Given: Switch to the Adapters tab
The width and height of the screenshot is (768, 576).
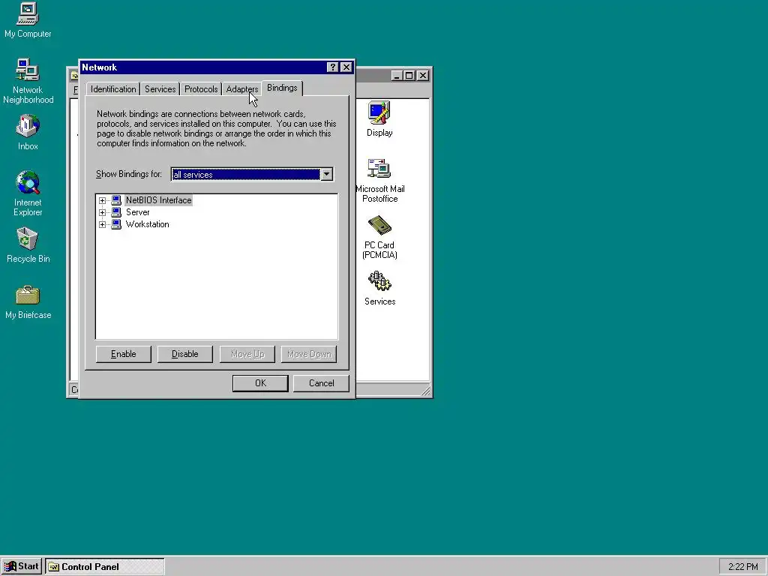Looking at the screenshot, I should [242, 89].
